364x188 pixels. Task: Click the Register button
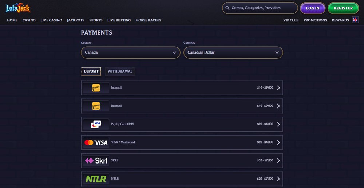tap(343, 8)
